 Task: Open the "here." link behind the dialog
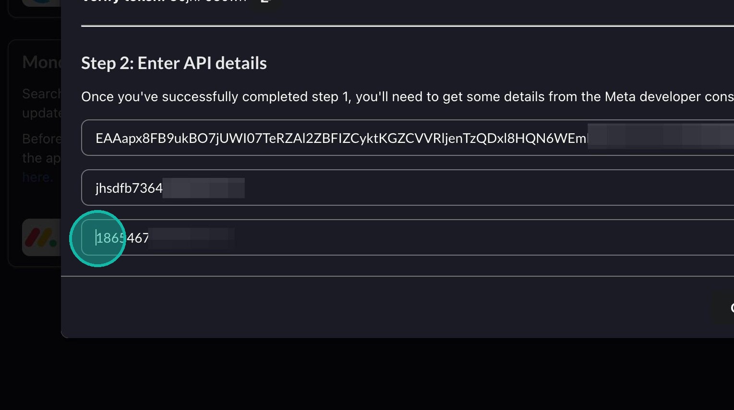[x=37, y=177]
